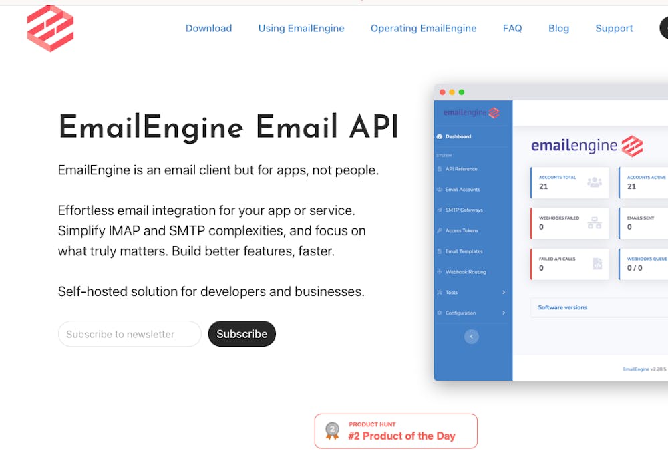Click the network icon in Webhooks Failed card
668x465 pixels.
point(595,223)
